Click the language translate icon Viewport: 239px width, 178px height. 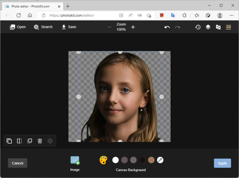coord(218,27)
